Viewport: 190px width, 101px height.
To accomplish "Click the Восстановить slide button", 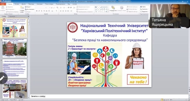I will [30, 9].
